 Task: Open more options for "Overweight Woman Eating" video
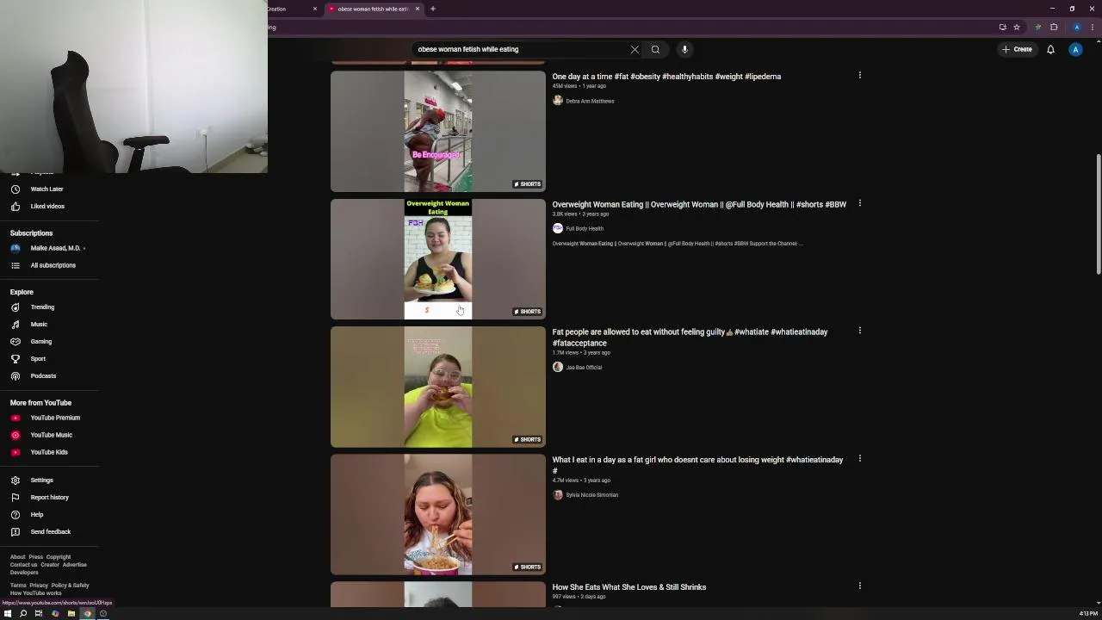859,203
